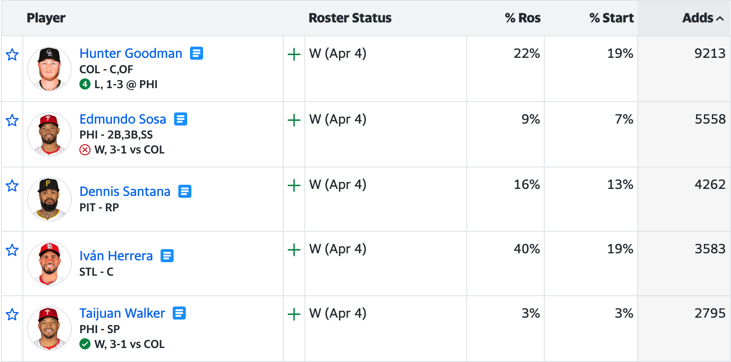The image size is (731, 362).
Task: View Iván Herrera headshot thumbnail
Action: [x=49, y=264]
